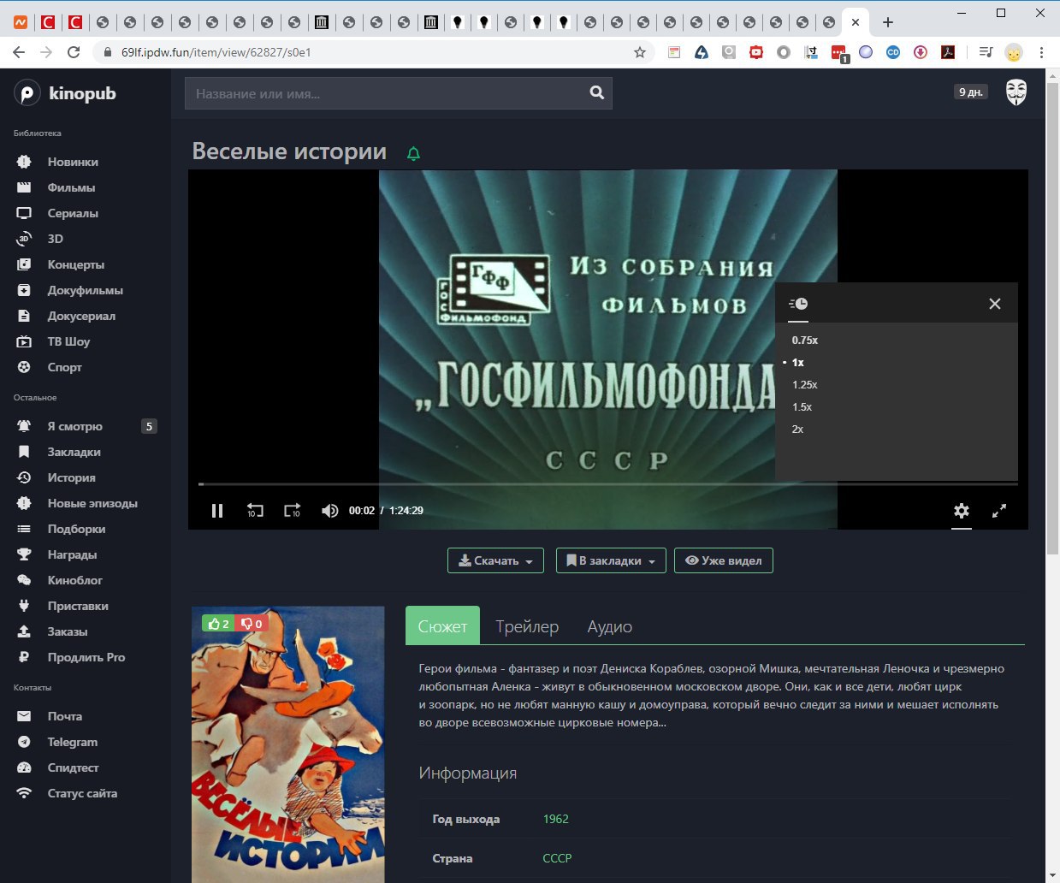
Task: Switch to the Сюжет tab
Action: 442,626
